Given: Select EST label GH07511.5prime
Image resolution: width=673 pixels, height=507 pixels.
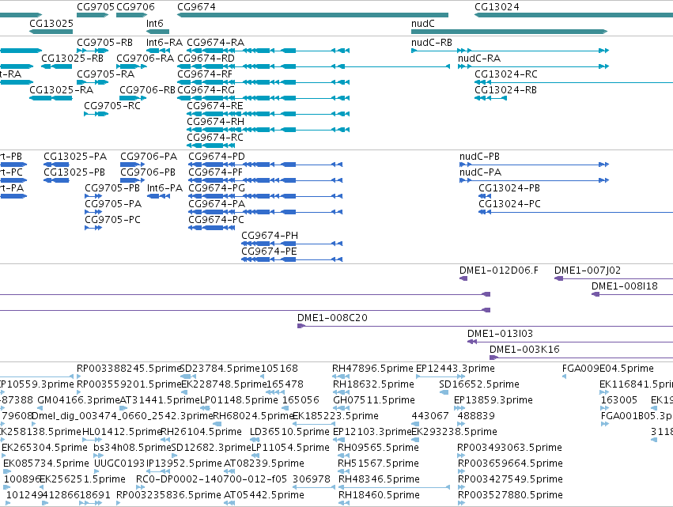Looking at the screenshot, I should click(374, 401).
